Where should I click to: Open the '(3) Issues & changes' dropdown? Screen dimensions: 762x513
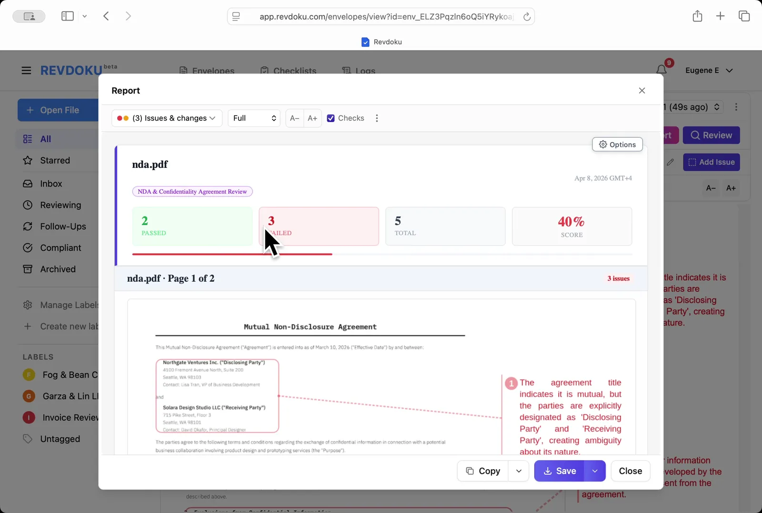click(x=166, y=118)
